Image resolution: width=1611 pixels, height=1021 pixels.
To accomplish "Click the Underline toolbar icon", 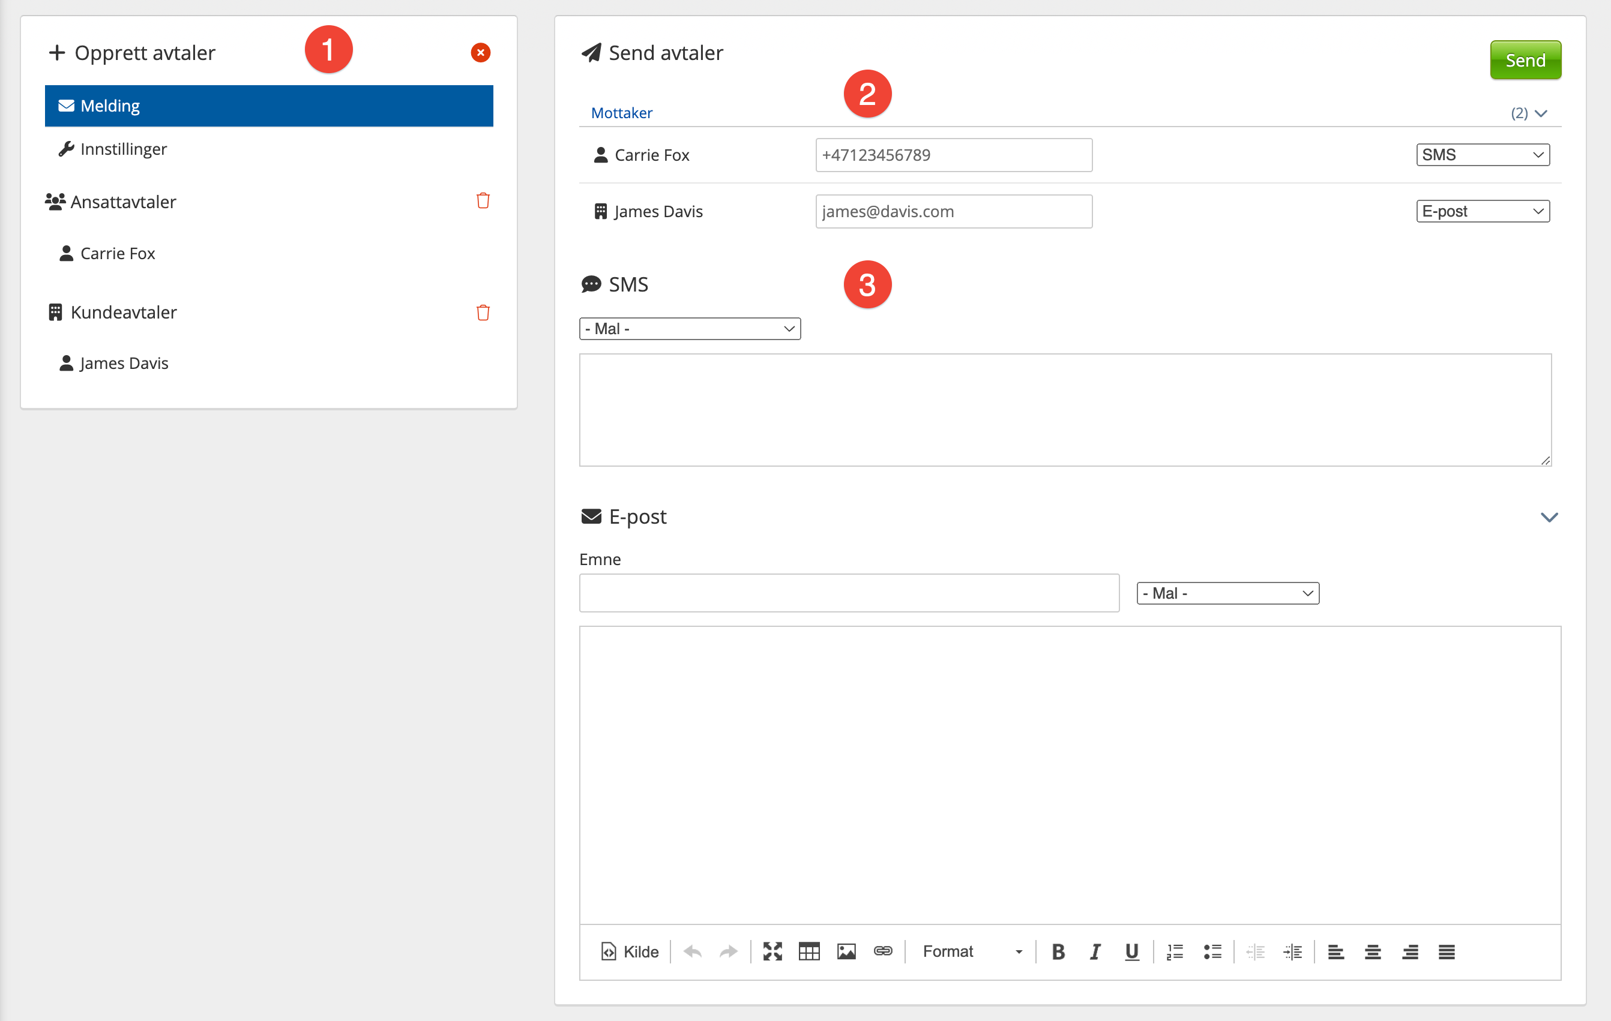I will pyautogui.click(x=1131, y=951).
